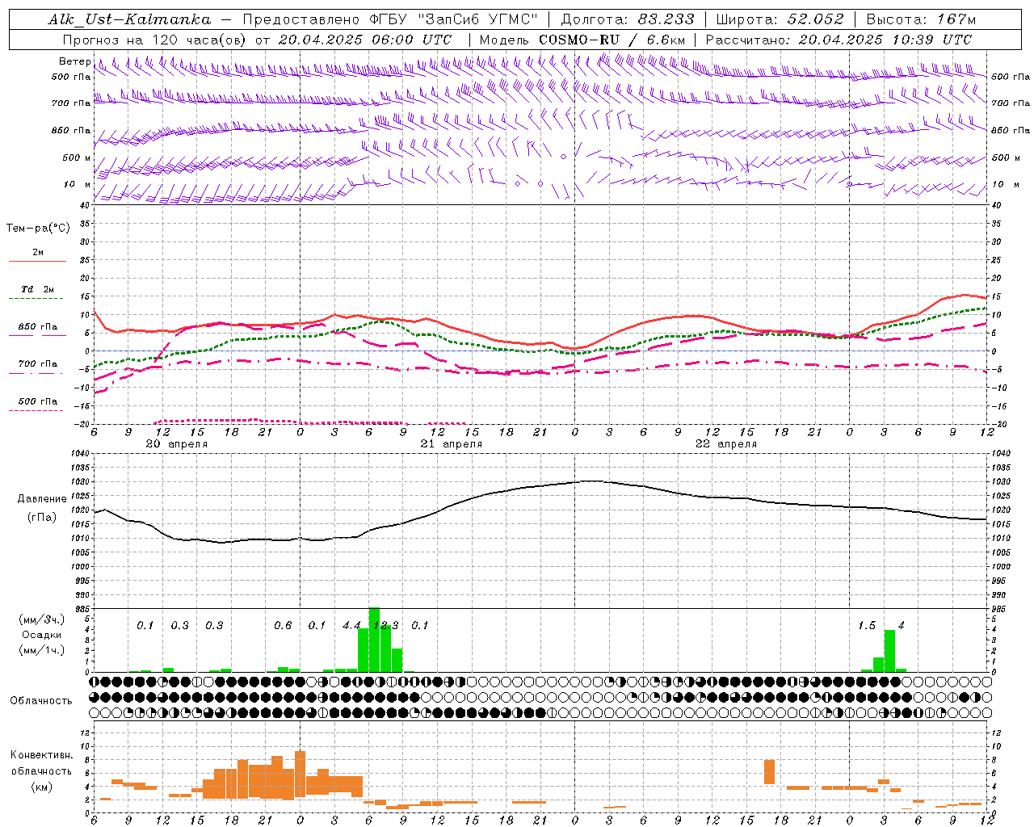This screenshot has width=1034, height=827.
Task: Click the 'Тем-ра(°C)' temperature panel label
Action: (x=38, y=229)
